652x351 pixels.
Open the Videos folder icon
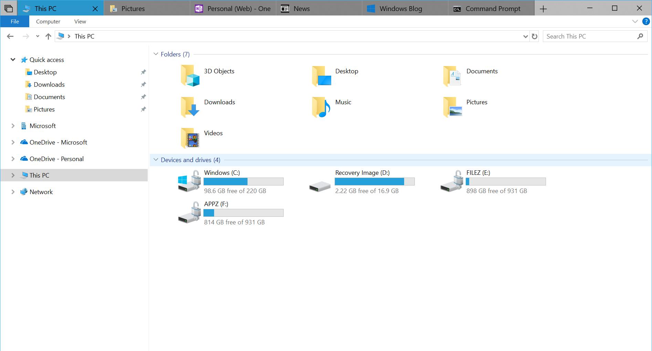(190, 138)
